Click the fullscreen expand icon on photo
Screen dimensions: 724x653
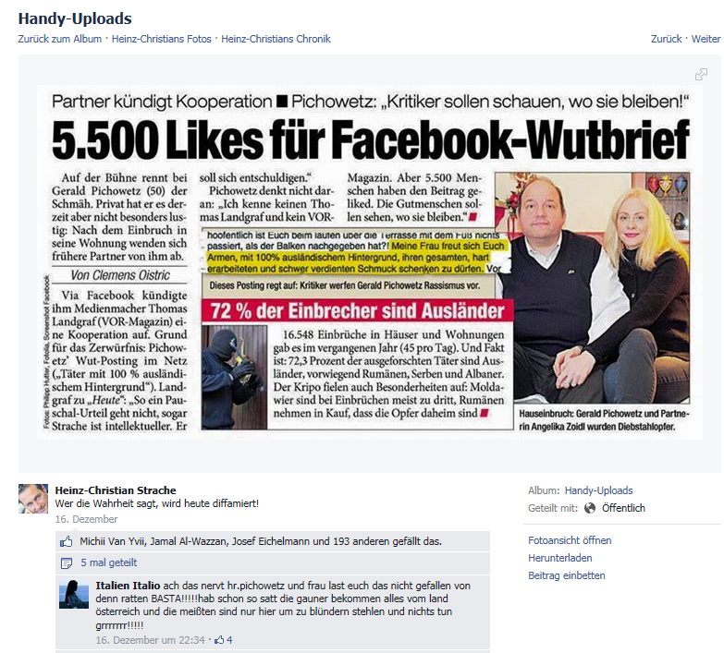point(701,74)
